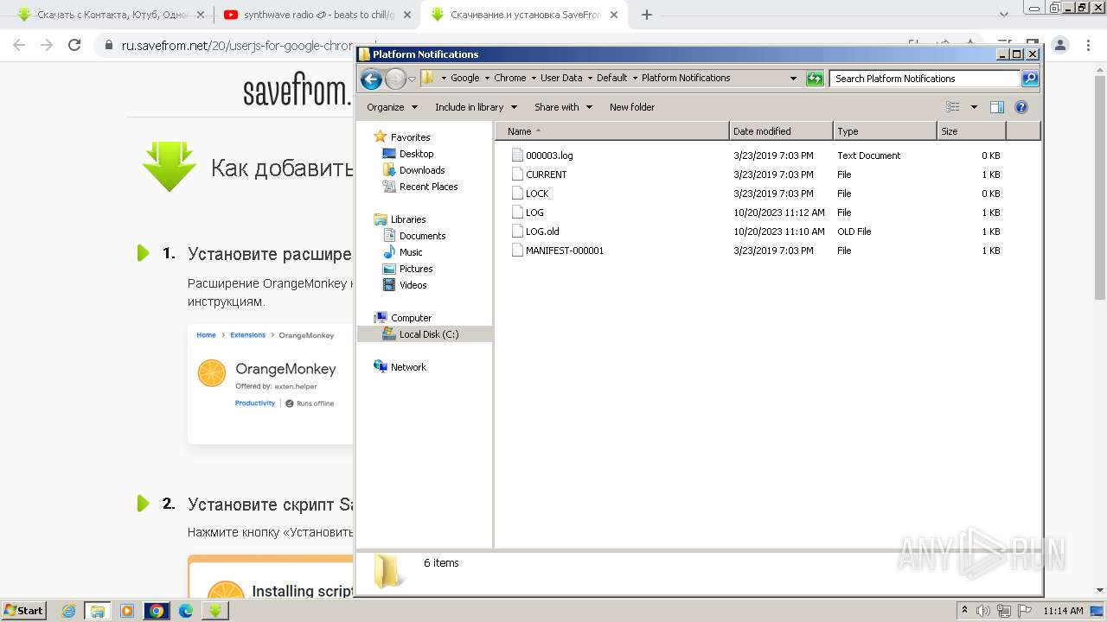Click the Default breadcrumb segment
The height and width of the screenshot is (622, 1107).
(611, 78)
